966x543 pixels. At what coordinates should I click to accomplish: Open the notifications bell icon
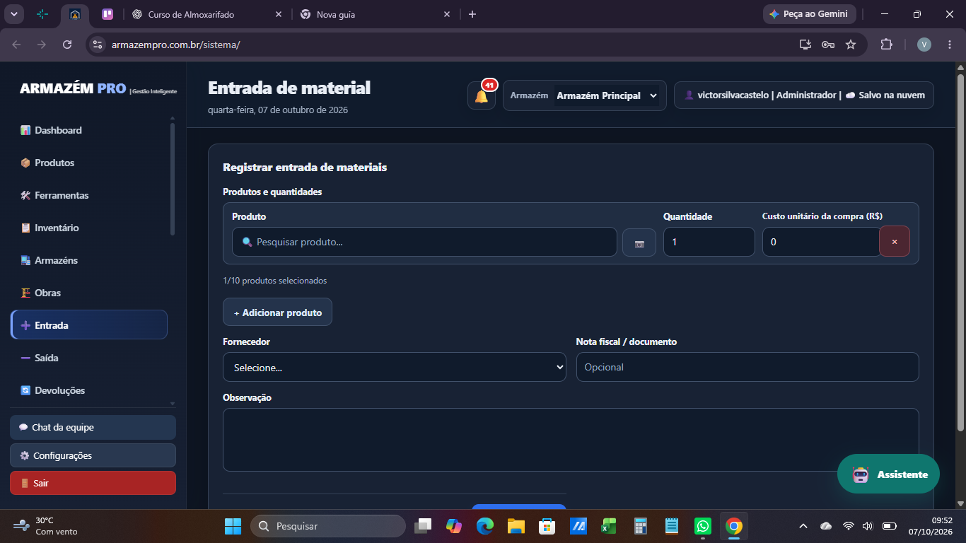pos(482,95)
